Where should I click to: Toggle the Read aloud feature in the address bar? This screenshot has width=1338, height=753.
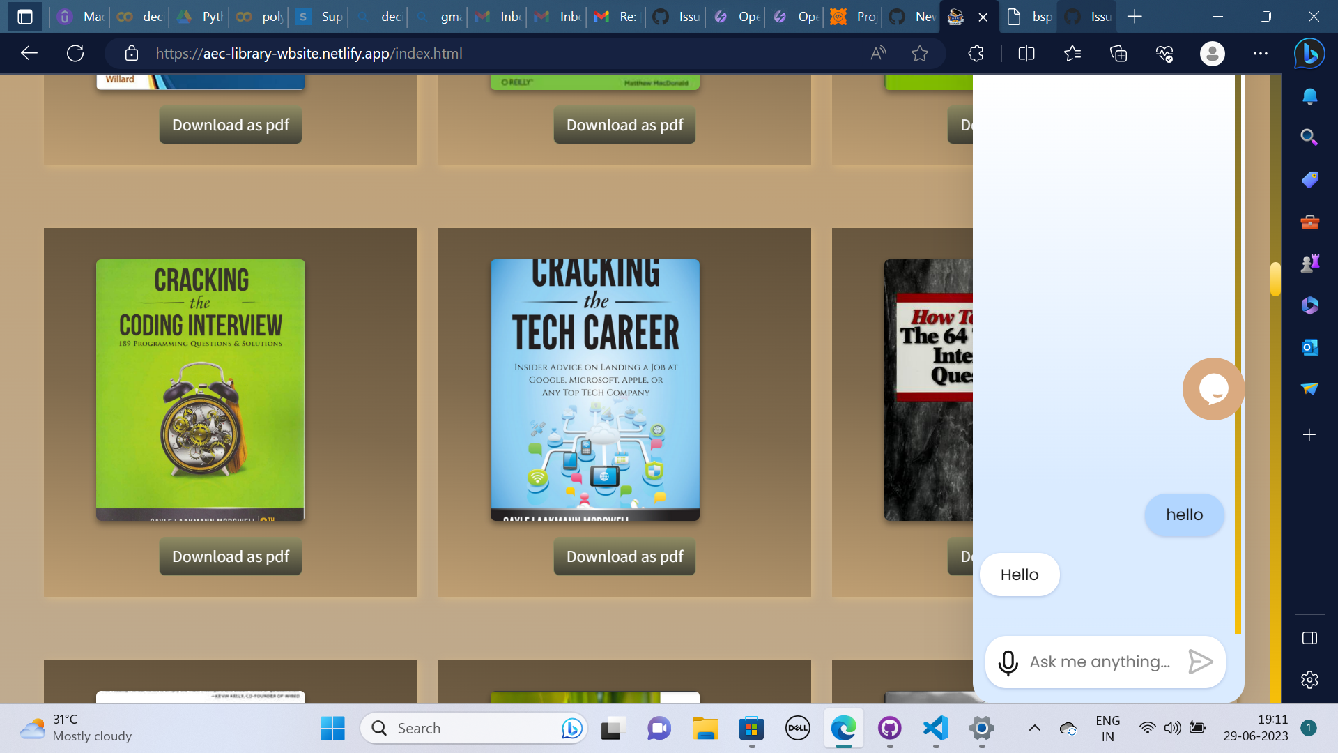[x=877, y=53]
